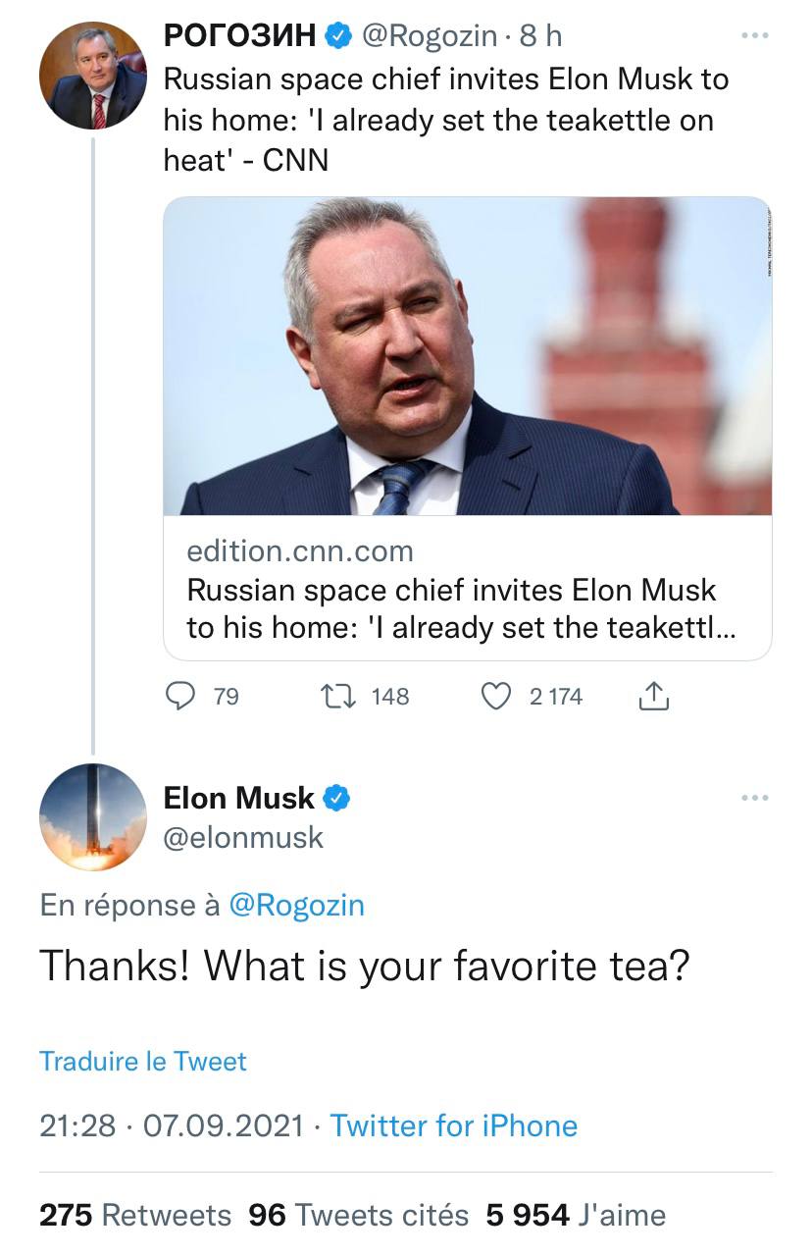Click the @Rogozin mention in the reply line
This screenshot has width=812, height=1256.
(x=296, y=905)
